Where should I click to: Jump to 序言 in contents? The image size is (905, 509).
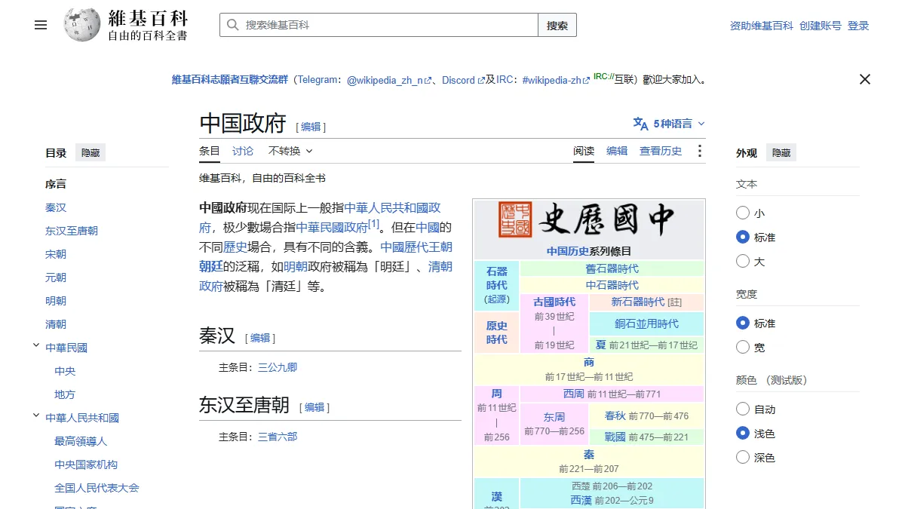tap(56, 184)
